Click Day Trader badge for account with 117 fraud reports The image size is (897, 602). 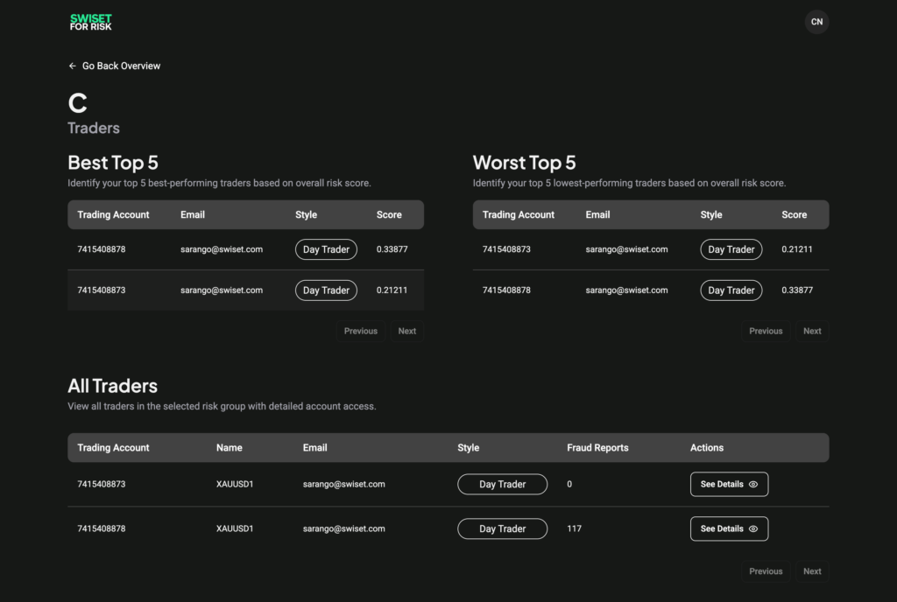pyautogui.click(x=502, y=528)
